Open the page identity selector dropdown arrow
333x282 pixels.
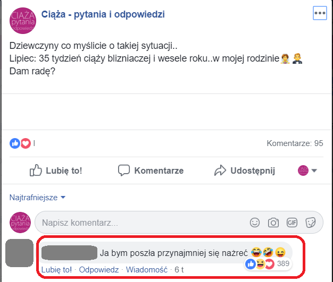coord(314,170)
